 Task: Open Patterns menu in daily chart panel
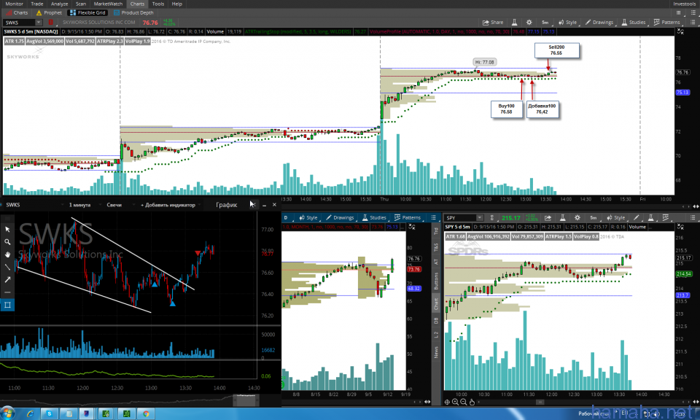[408, 217]
